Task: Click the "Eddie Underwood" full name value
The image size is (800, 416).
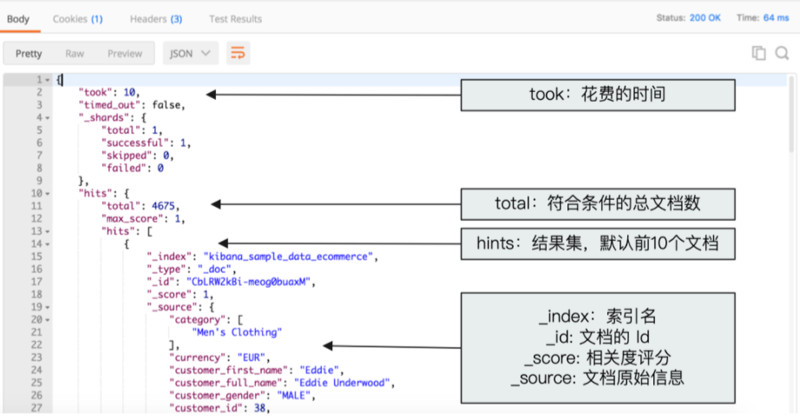Action: [343, 383]
